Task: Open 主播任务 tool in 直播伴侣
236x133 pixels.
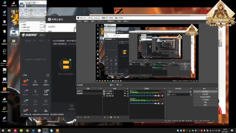Action: tap(46, 83)
